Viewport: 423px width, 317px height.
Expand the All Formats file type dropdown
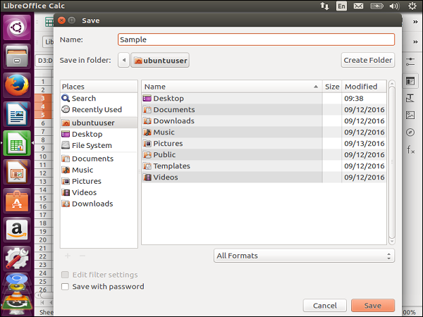[x=304, y=256]
